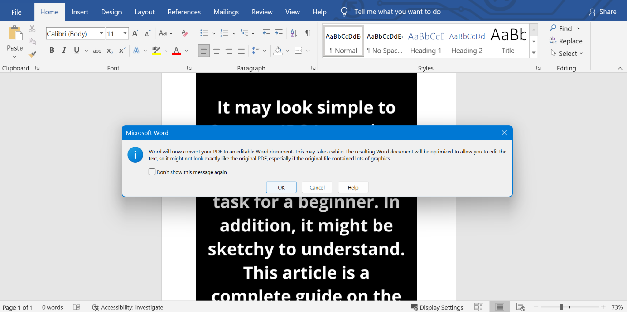Apply superscript formatting
The width and height of the screenshot is (627, 312).
pyautogui.click(x=122, y=51)
